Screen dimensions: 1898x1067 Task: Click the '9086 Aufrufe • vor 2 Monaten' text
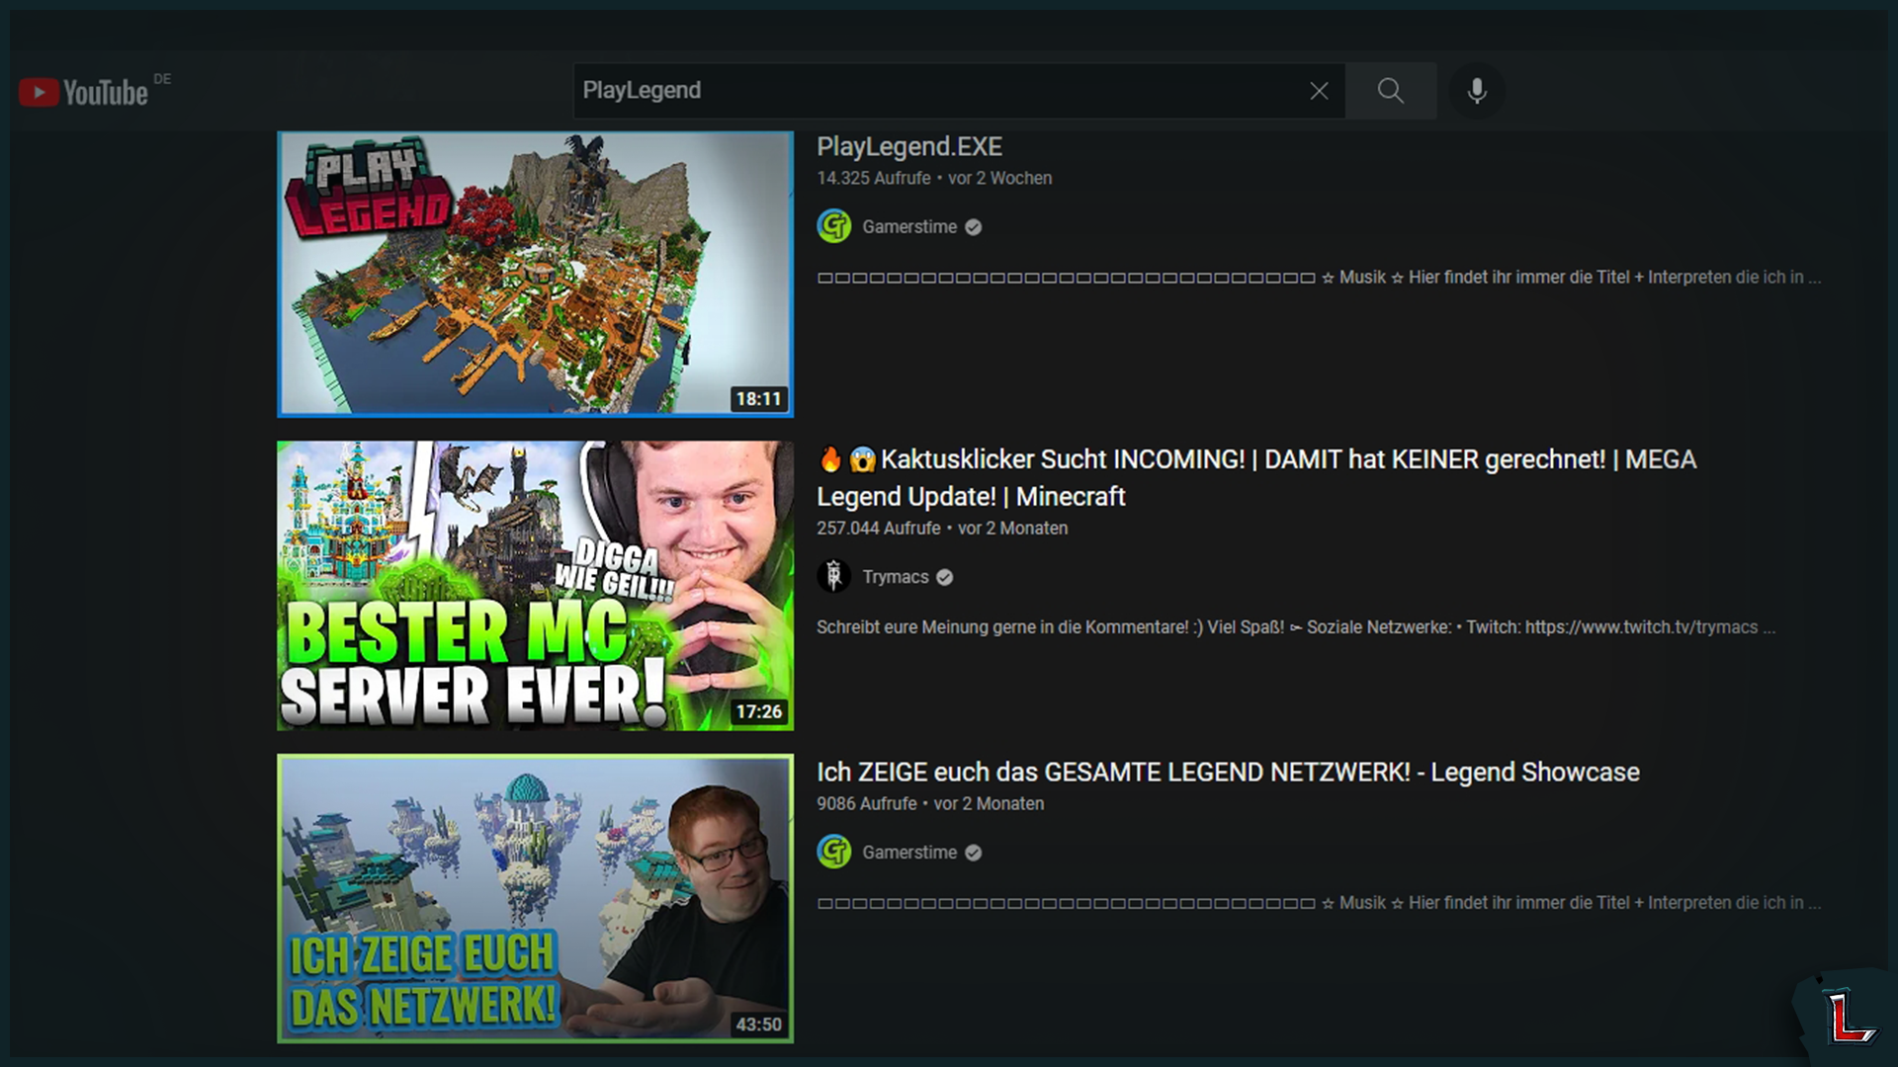(930, 804)
